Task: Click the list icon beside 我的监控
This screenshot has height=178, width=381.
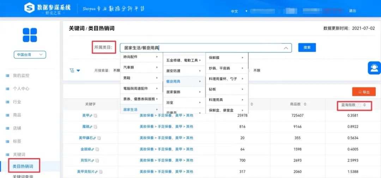Action: click(7, 76)
